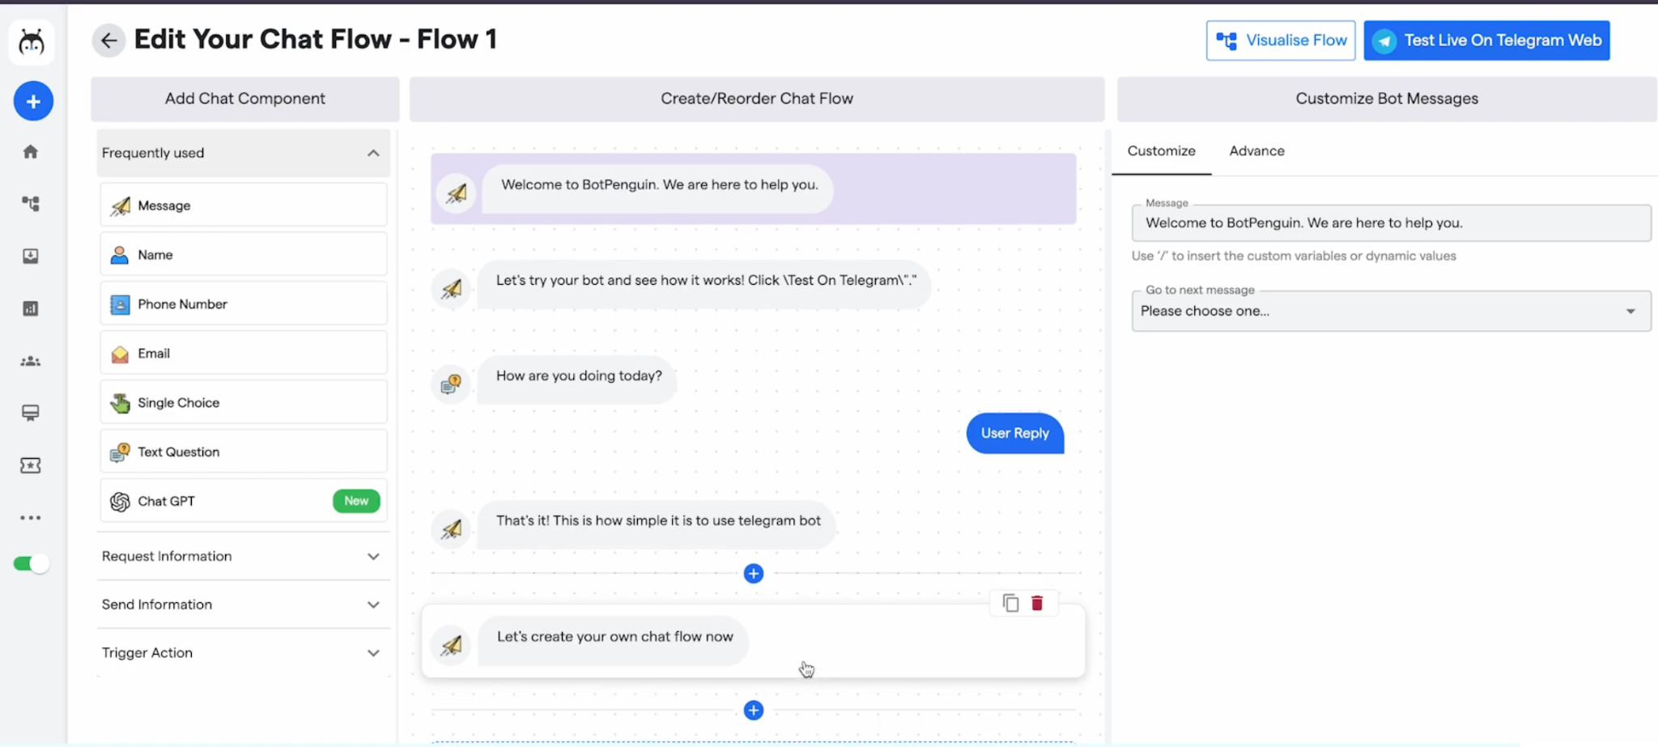This screenshot has width=1658, height=747.
Task: Add the Name component
Action: point(244,255)
